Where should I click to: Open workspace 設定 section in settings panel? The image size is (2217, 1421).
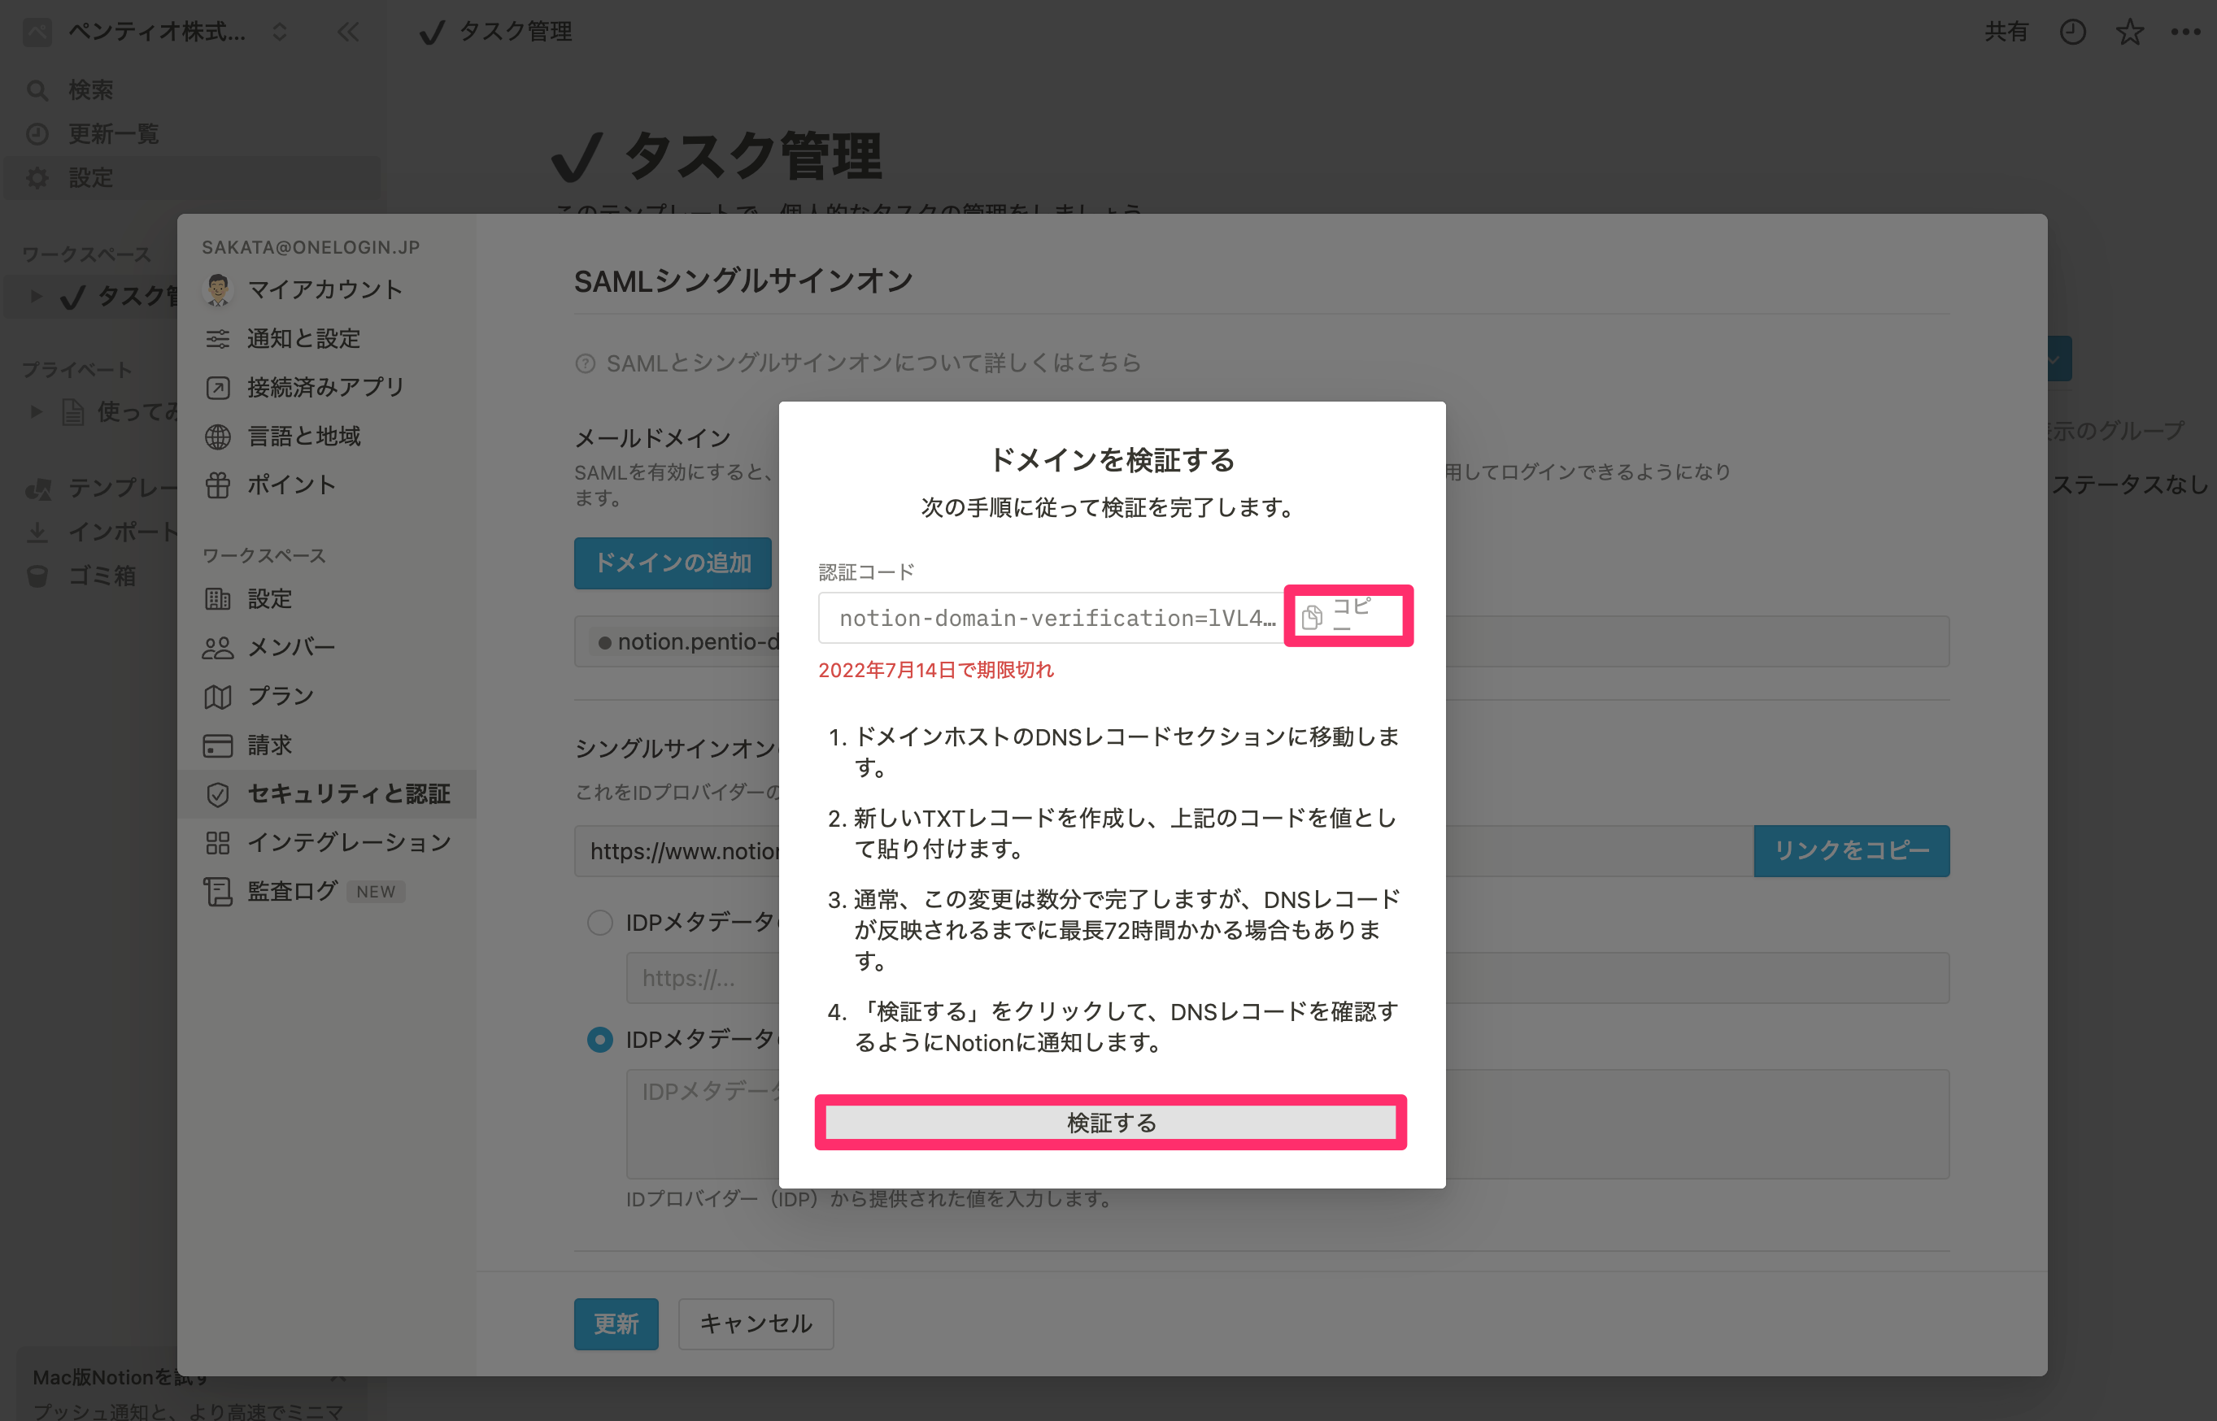pyautogui.click(x=269, y=599)
